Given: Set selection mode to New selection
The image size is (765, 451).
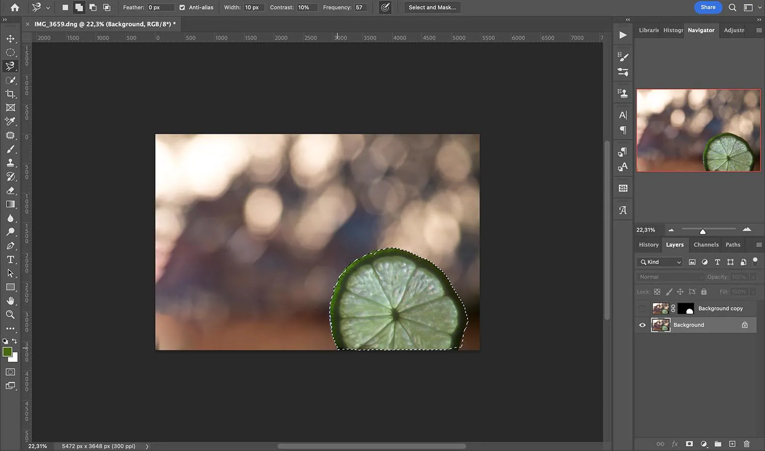Looking at the screenshot, I should click(65, 8).
